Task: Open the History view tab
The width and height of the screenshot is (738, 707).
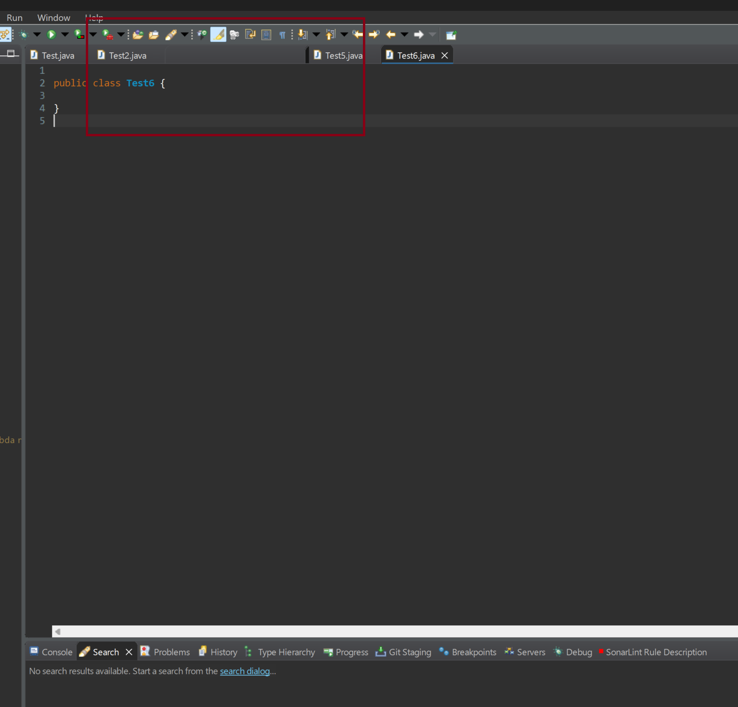Action: coord(218,652)
